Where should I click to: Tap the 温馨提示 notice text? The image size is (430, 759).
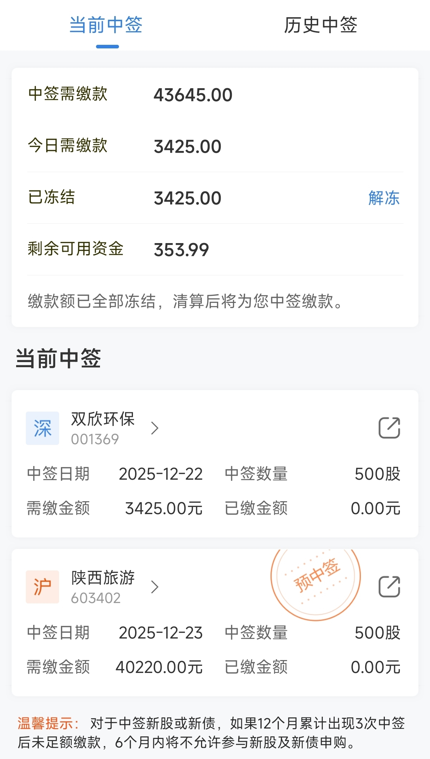coord(211,733)
